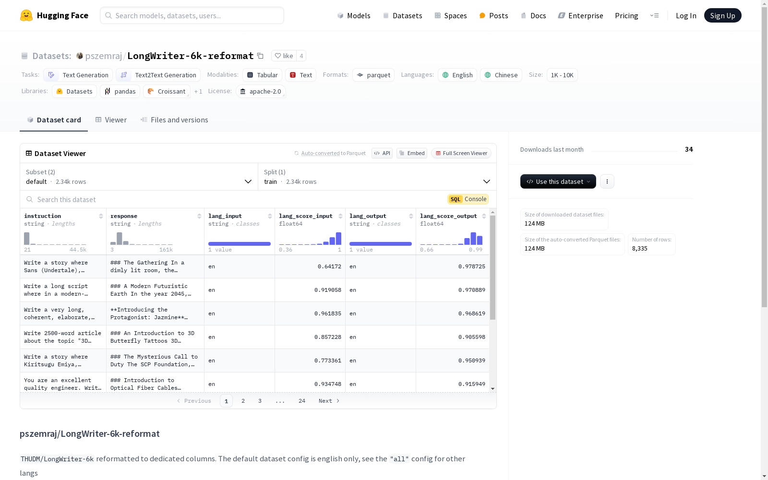The width and height of the screenshot is (768, 480).
Task: Click the Size 1K - 10K tag
Action: pos(562,75)
